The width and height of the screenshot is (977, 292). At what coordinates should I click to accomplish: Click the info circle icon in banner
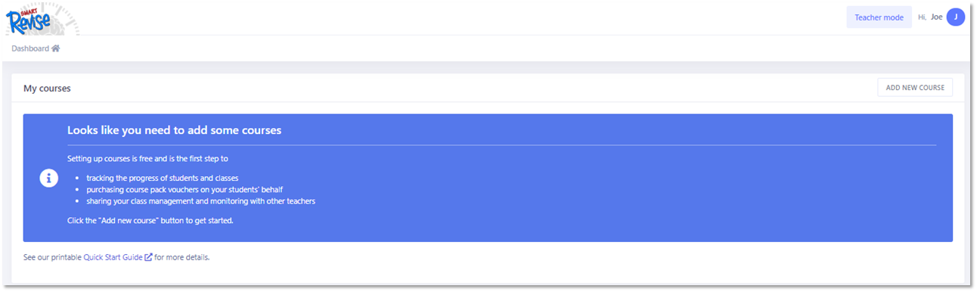[x=48, y=178]
